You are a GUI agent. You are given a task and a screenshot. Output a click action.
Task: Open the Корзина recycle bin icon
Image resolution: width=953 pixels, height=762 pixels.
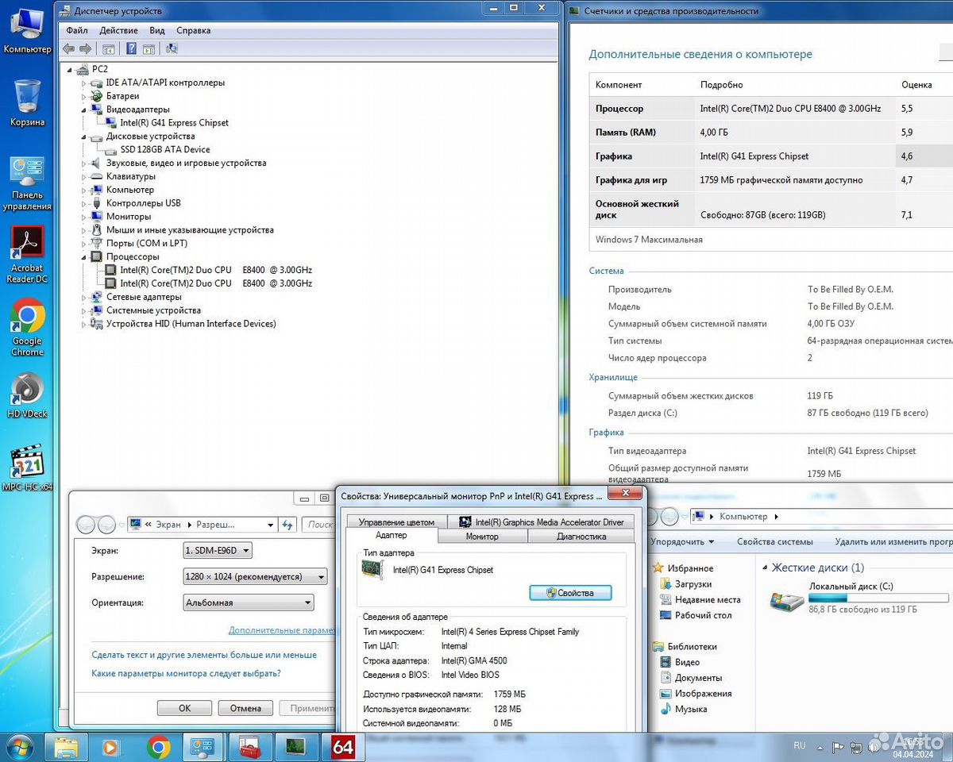[27, 102]
